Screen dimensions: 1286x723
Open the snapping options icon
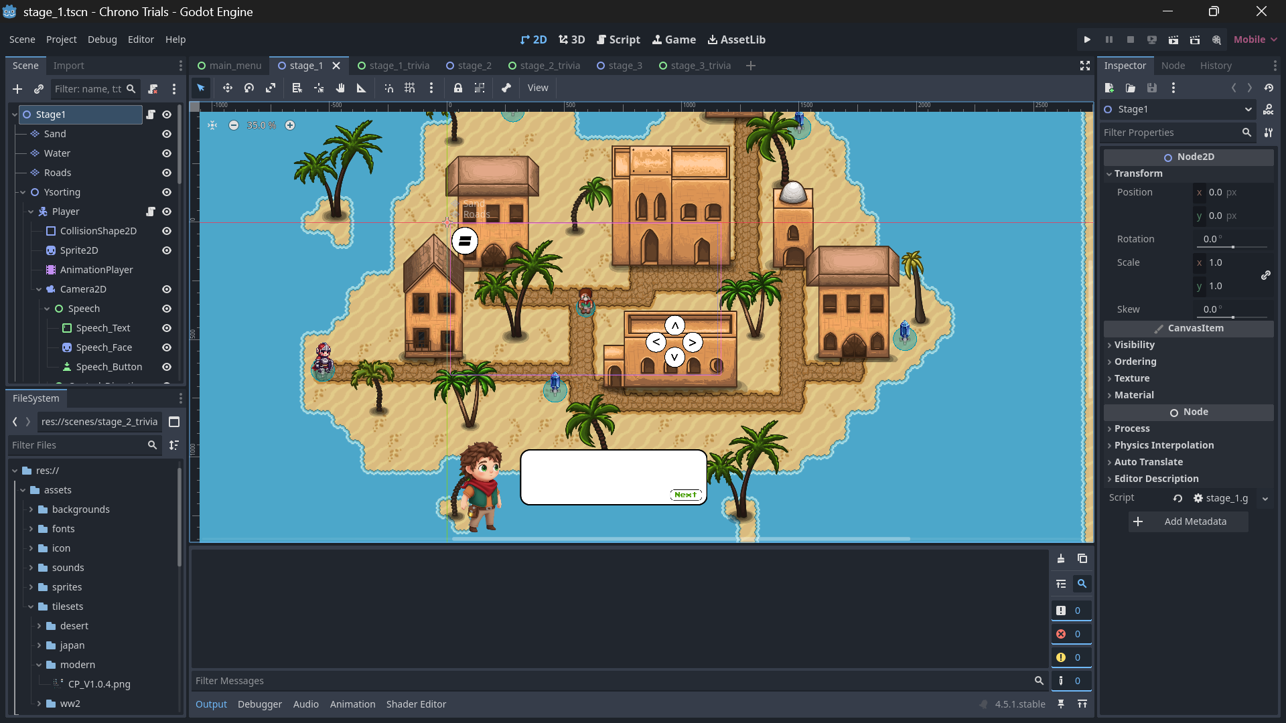[431, 88]
